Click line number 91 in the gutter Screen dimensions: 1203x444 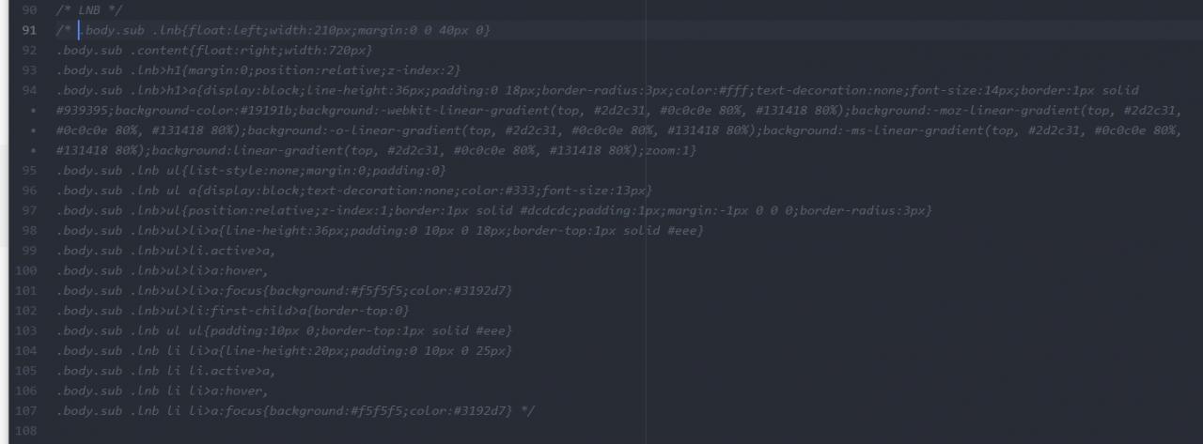[28, 30]
